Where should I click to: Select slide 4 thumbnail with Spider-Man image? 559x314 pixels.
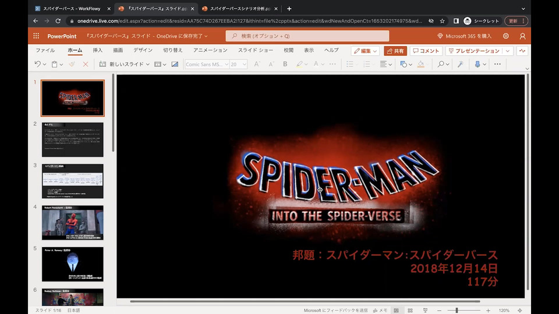pyautogui.click(x=72, y=223)
